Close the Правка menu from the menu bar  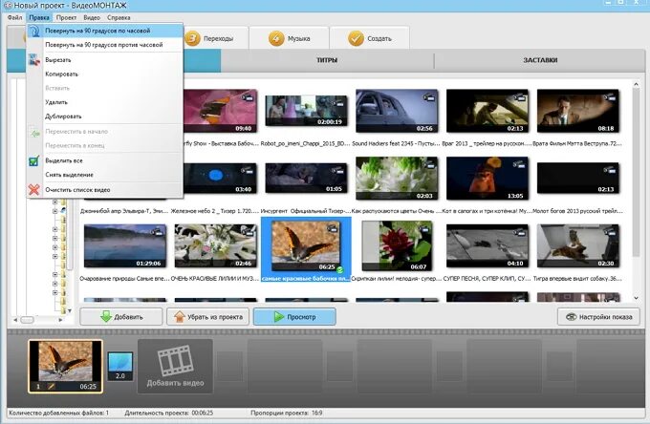(x=39, y=17)
